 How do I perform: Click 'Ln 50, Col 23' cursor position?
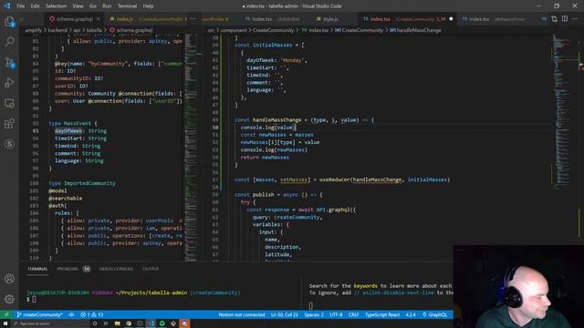[284, 314]
